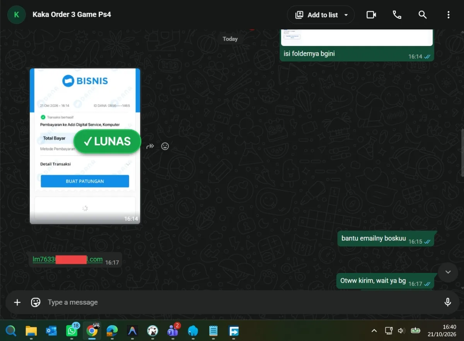Open Notepad from the taskbar
Image resolution: width=464 pixels, height=341 pixels.
(x=213, y=331)
